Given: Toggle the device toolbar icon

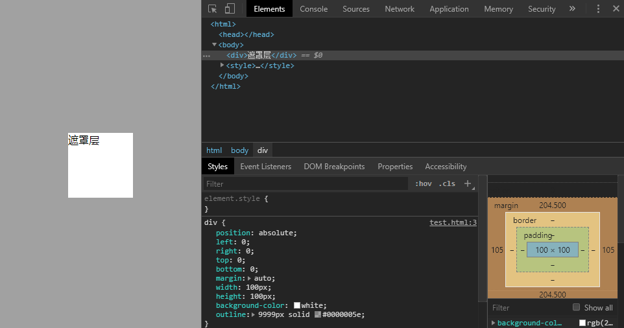Looking at the screenshot, I should [x=230, y=8].
